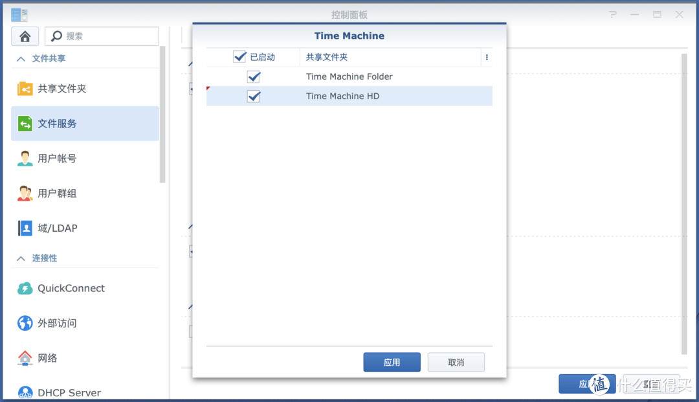This screenshot has width=699, height=402.
Task: Open Shared Folder (共享文件夹) icon
Action: tap(25, 89)
